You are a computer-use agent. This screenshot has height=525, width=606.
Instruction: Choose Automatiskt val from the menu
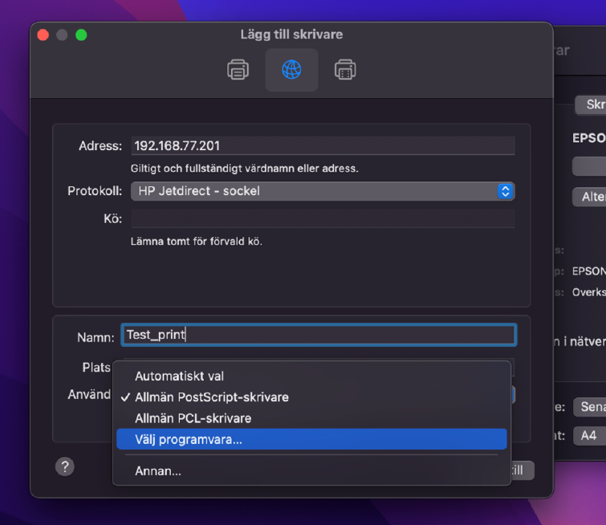tap(179, 376)
